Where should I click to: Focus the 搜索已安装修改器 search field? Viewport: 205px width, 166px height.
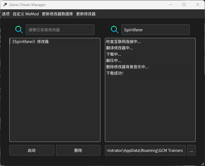[60, 30]
